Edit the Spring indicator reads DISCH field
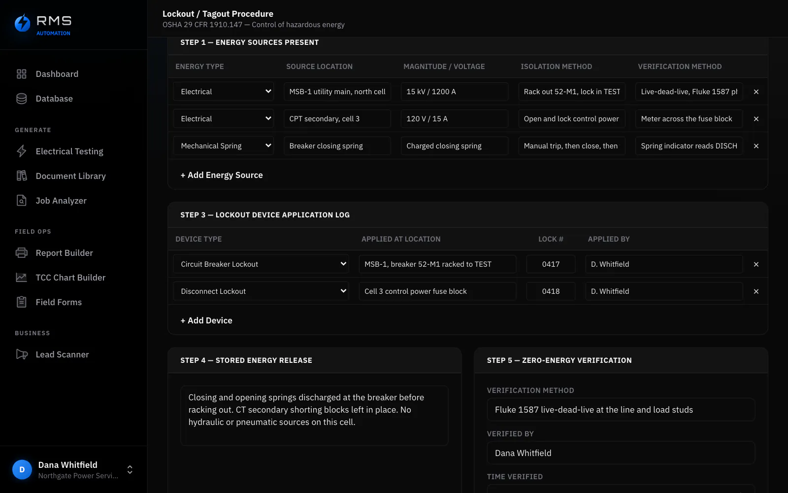This screenshot has width=788, height=493. pos(689,146)
